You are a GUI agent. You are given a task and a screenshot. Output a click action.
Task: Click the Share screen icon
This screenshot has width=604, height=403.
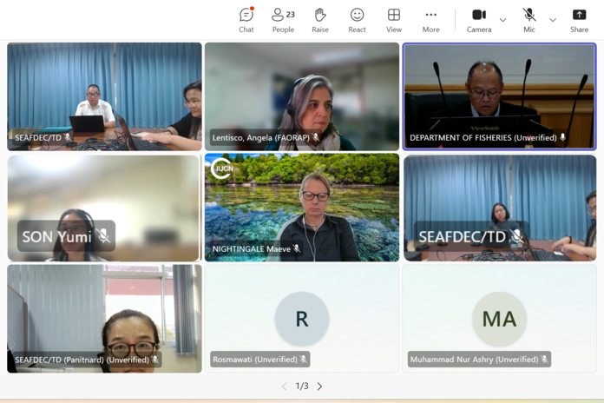point(579,20)
